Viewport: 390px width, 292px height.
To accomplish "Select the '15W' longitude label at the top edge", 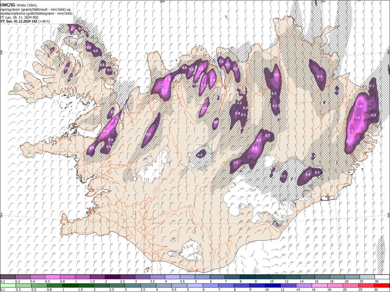I will (x=323, y=2).
